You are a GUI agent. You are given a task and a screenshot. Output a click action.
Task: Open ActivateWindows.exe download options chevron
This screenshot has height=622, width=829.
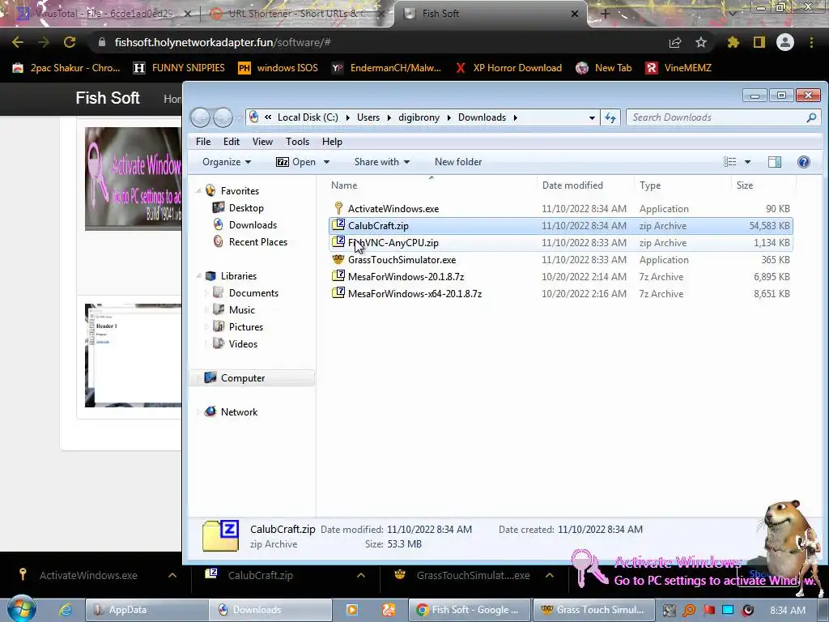click(x=172, y=576)
